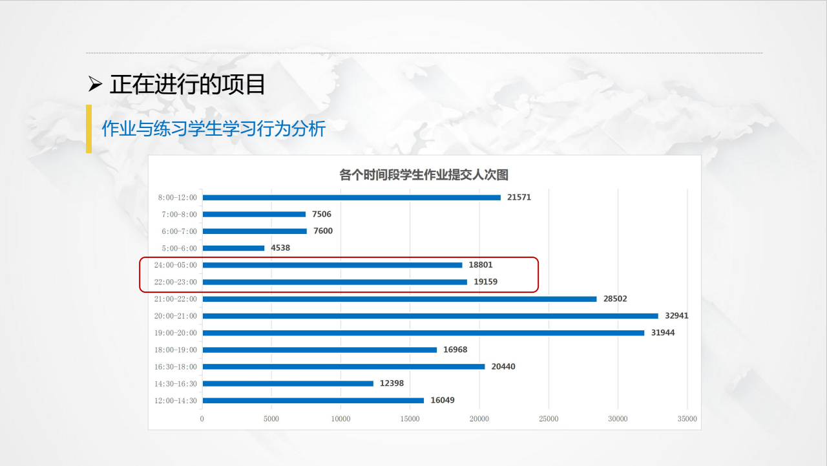The image size is (827, 466).
Task: Click the x-axis value 25000
Action: click(x=549, y=419)
